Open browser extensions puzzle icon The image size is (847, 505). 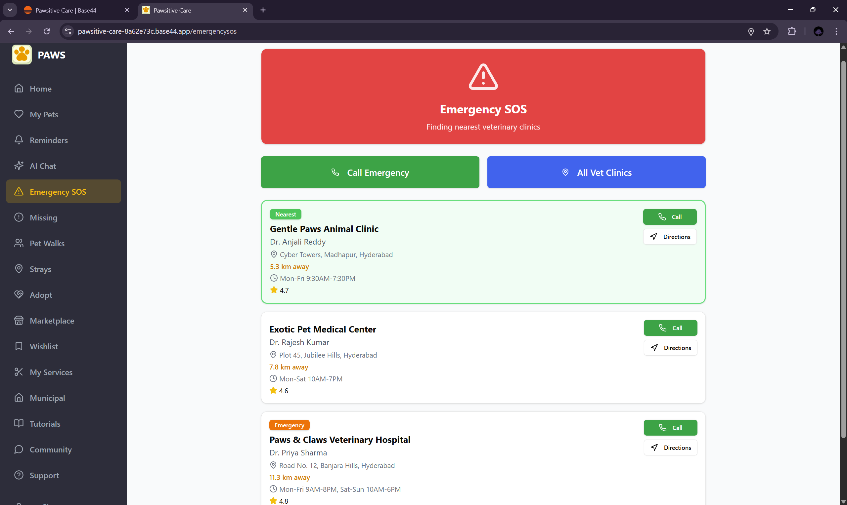[792, 31]
